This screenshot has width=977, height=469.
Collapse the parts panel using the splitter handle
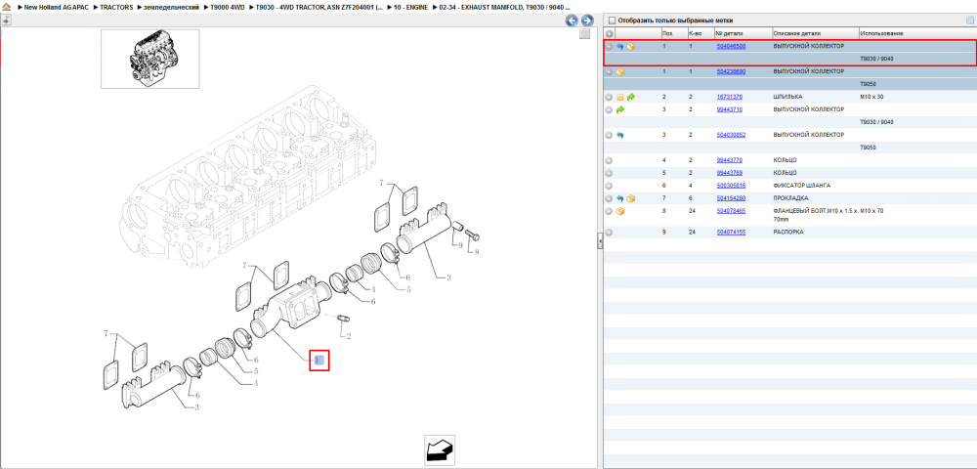[x=600, y=240]
